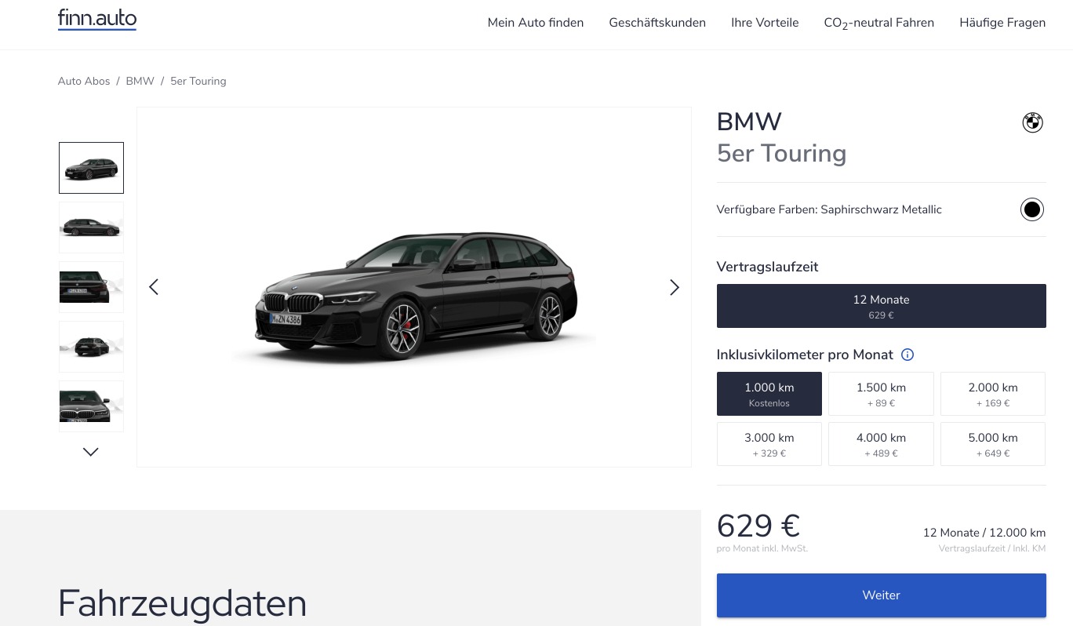Open the Geschäftskunden menu item
The image size is (1073, 626).
(x=657, y=23)
